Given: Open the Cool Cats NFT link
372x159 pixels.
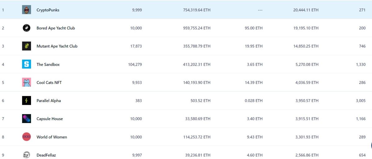Looking at the screenshot, I should 49,82.
